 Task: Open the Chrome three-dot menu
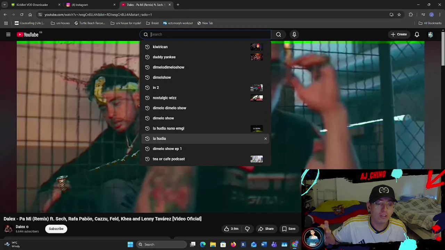coord(440,15)
